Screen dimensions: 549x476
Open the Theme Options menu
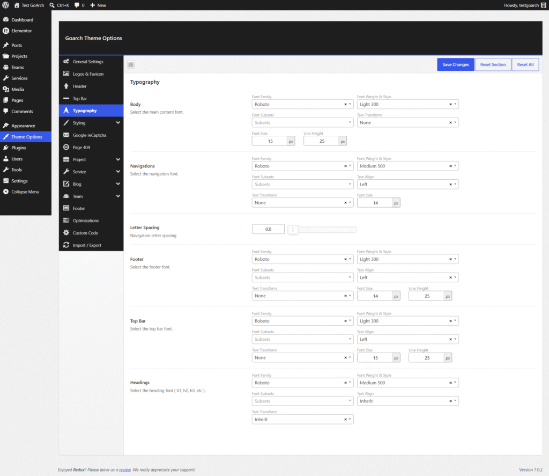[26, 137]
